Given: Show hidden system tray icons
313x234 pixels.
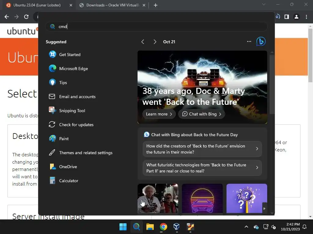Looking at the screenshot, I should pyautogui.click(x=246, y=227).
